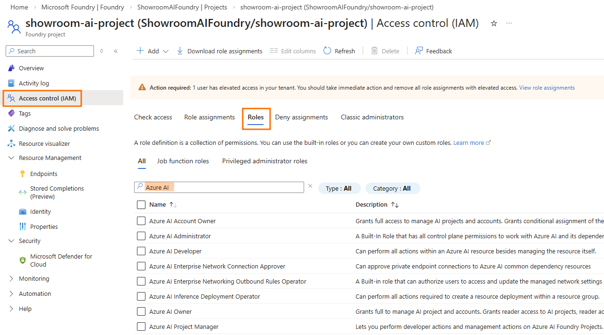Click the favorite star icon beside the title
Screen dimensions: 604x335
coord(494,24)
